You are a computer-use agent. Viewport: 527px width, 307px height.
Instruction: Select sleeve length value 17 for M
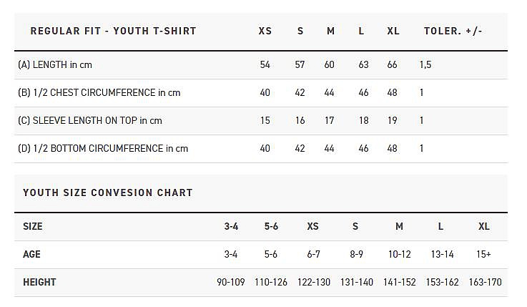tap(330, 121)
